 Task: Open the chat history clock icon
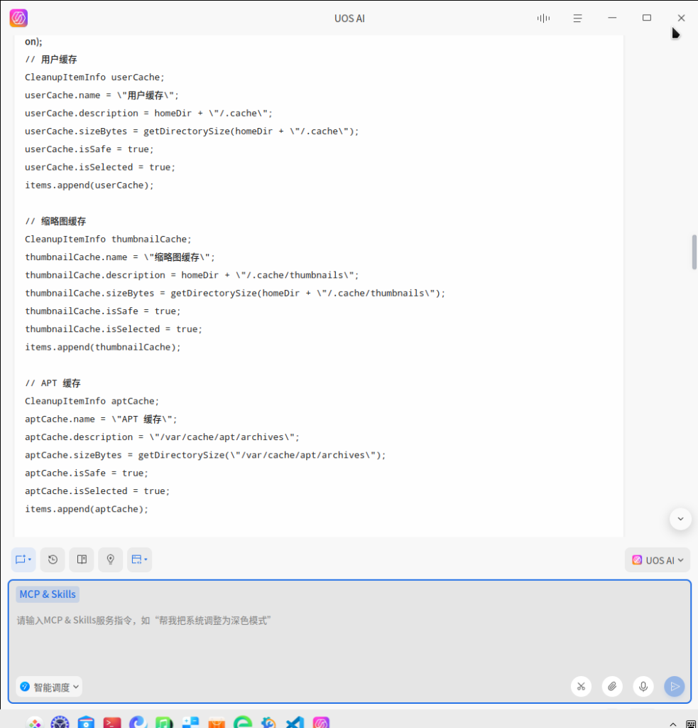point(53,560)
